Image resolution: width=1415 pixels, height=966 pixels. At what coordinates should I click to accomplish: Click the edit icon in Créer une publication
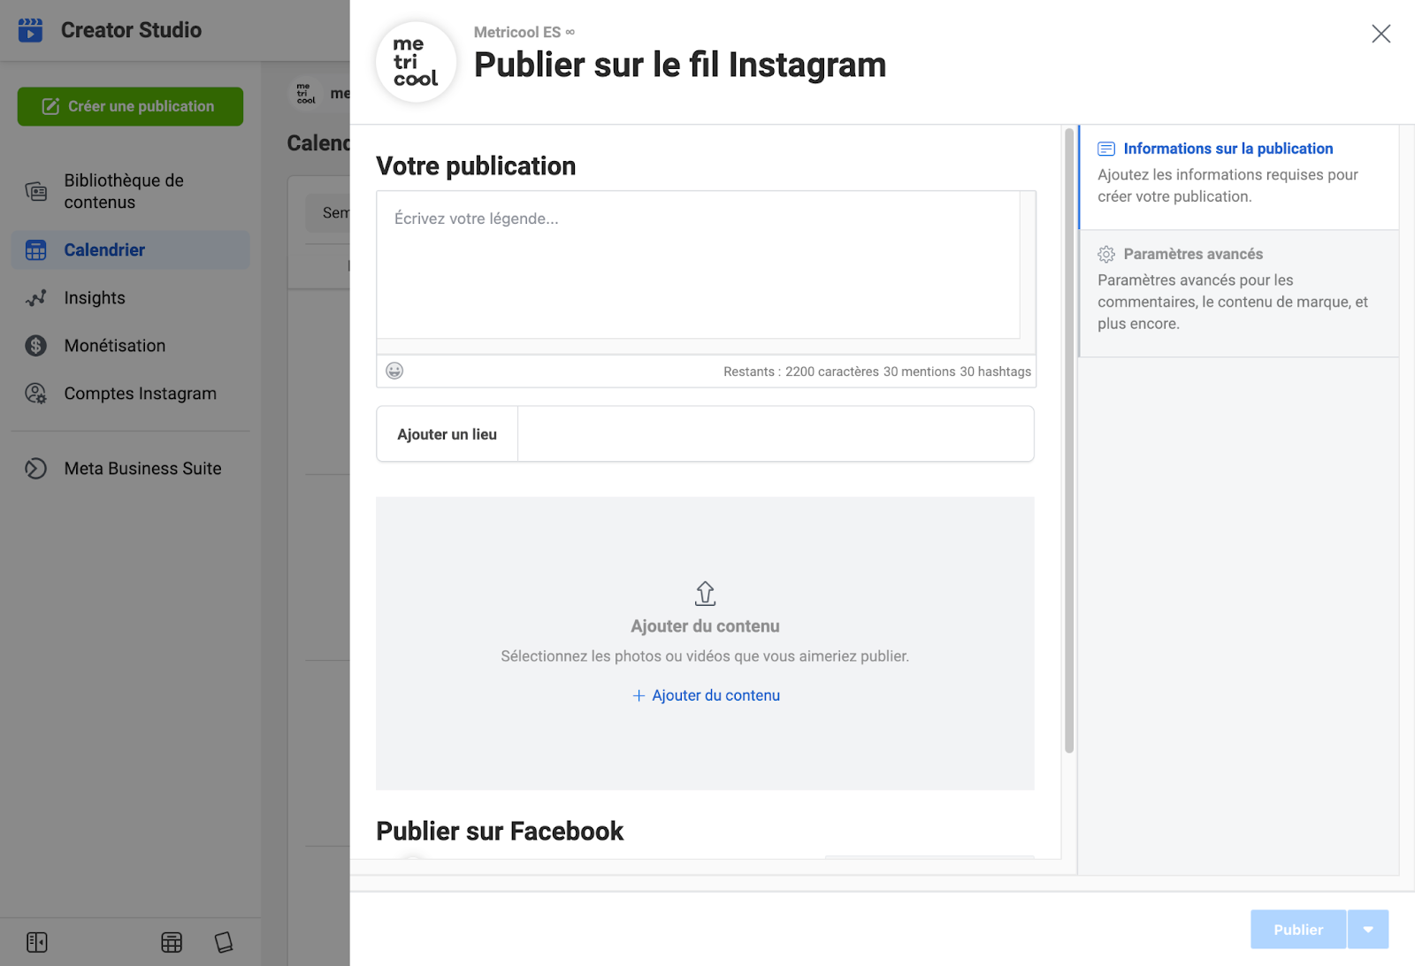tap(51, 106)
